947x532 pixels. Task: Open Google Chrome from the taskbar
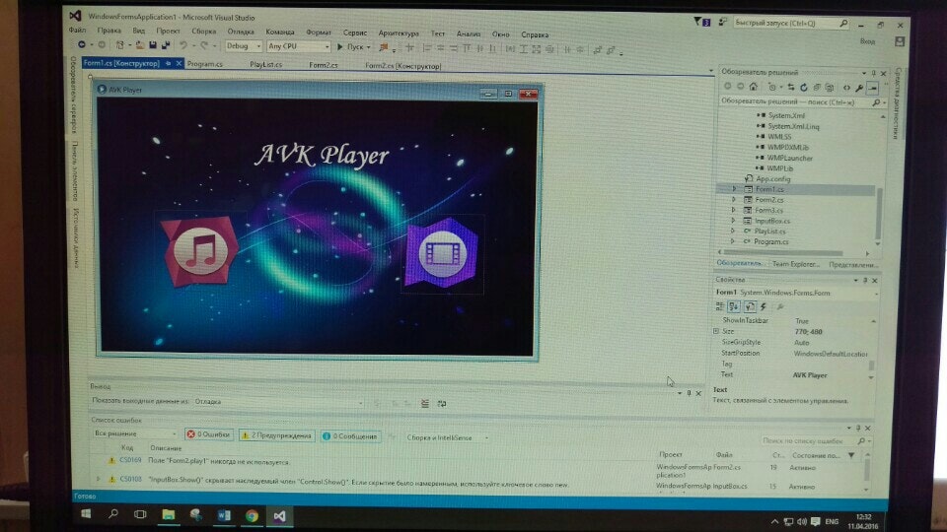[252, 515]
